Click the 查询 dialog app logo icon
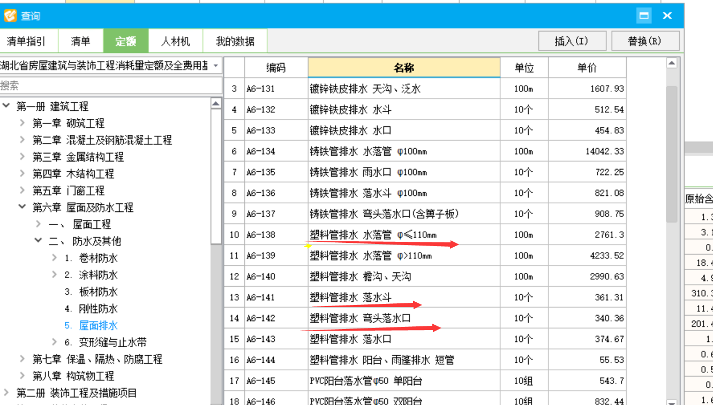The image size is (713, 405). [10, 16]
